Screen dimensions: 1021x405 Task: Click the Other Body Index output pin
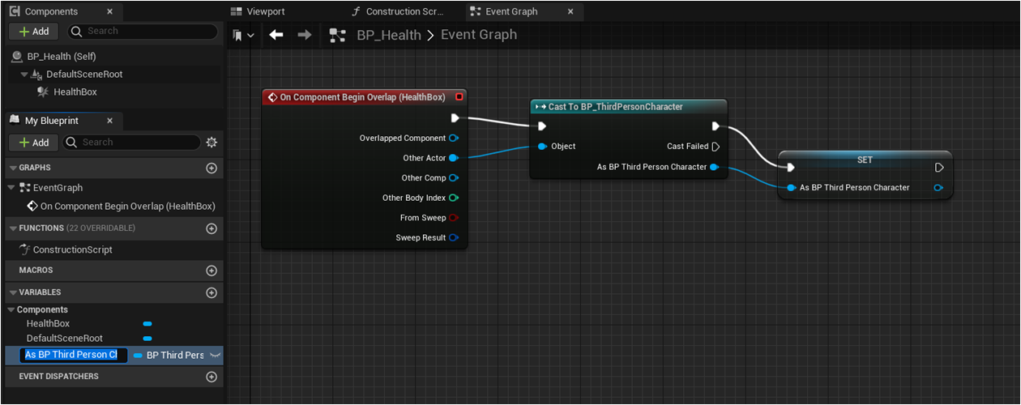(454, 198)
